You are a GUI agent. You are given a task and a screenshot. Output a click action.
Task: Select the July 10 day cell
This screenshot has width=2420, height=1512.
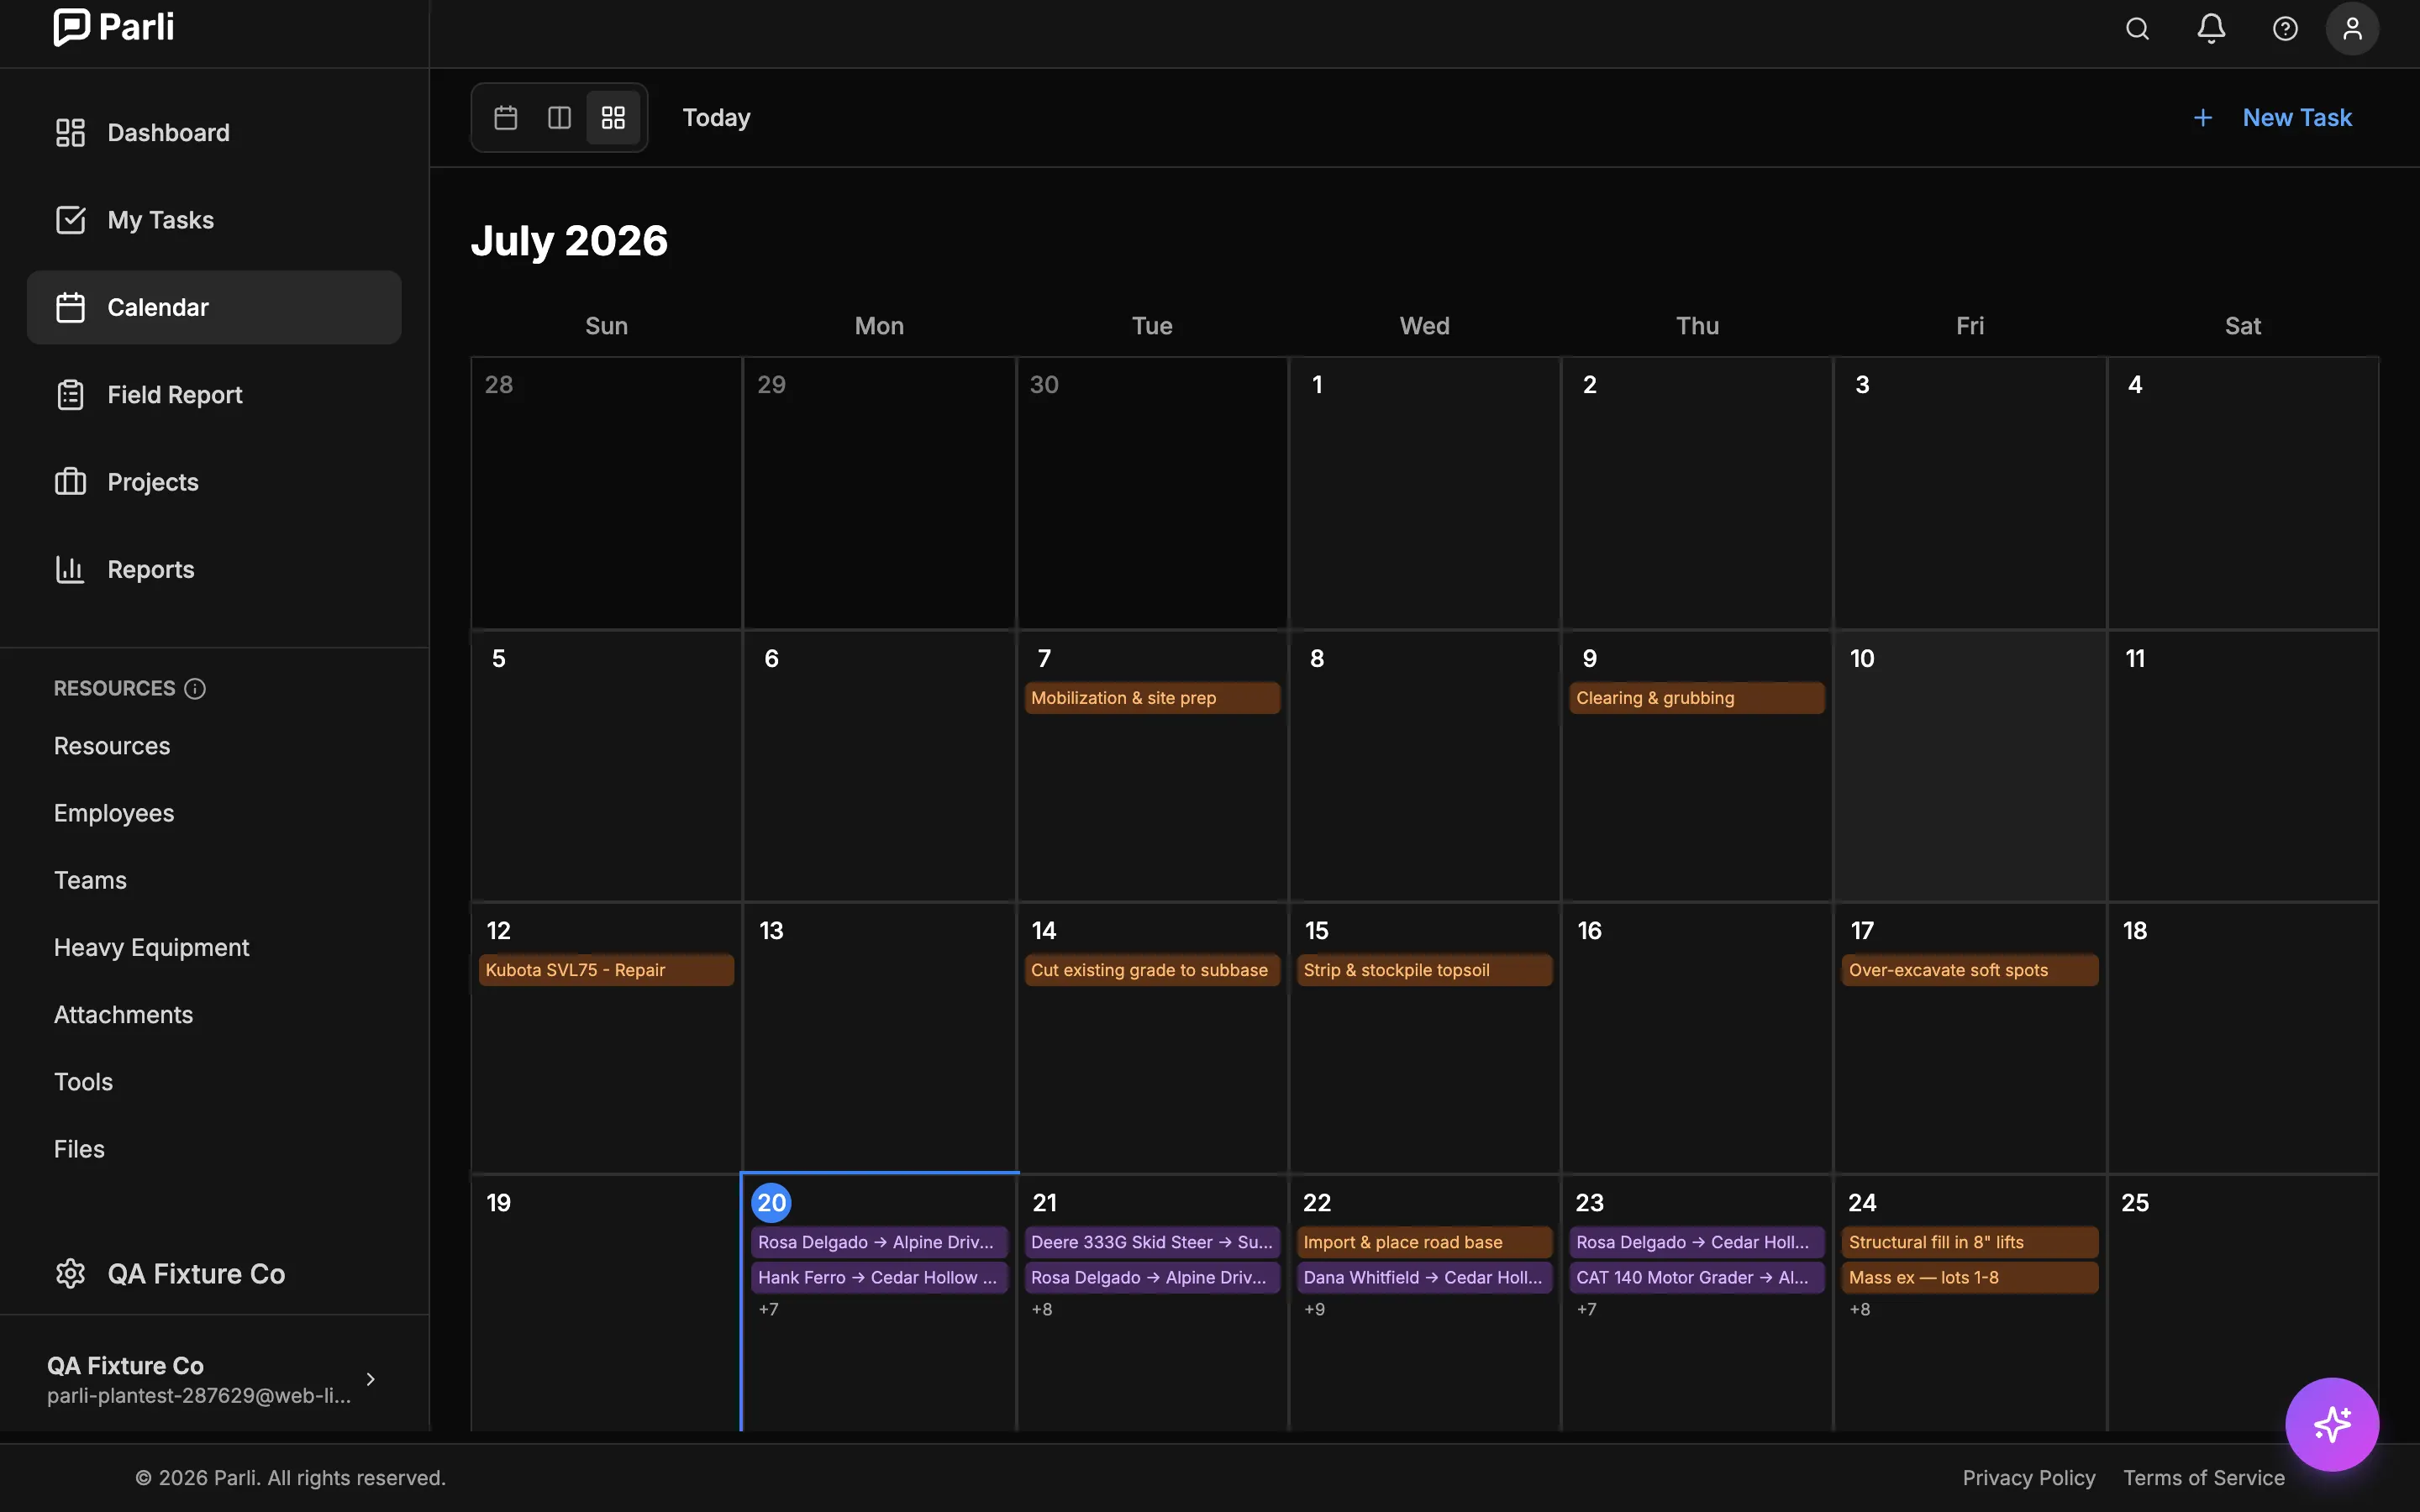pyautogui.click(x=1970, y=766)
